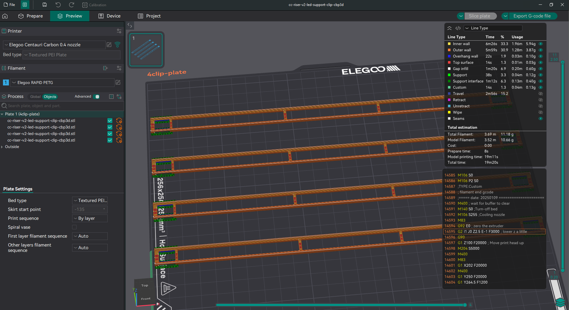Open Print sequence By layer dropdown
569x310 pixels.
coord(90,218)
